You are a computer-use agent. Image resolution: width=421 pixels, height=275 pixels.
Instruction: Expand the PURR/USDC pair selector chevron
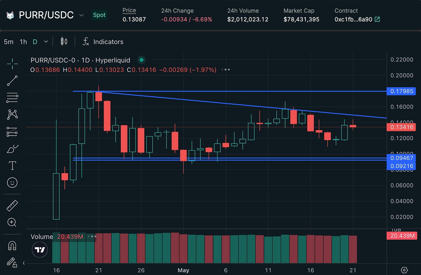click(81, 15)
